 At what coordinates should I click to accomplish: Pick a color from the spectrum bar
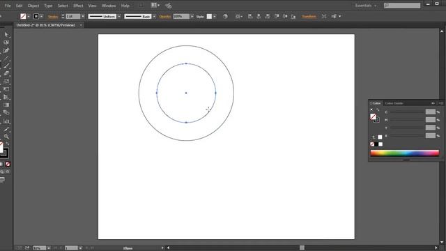click(x=405, y=153)
